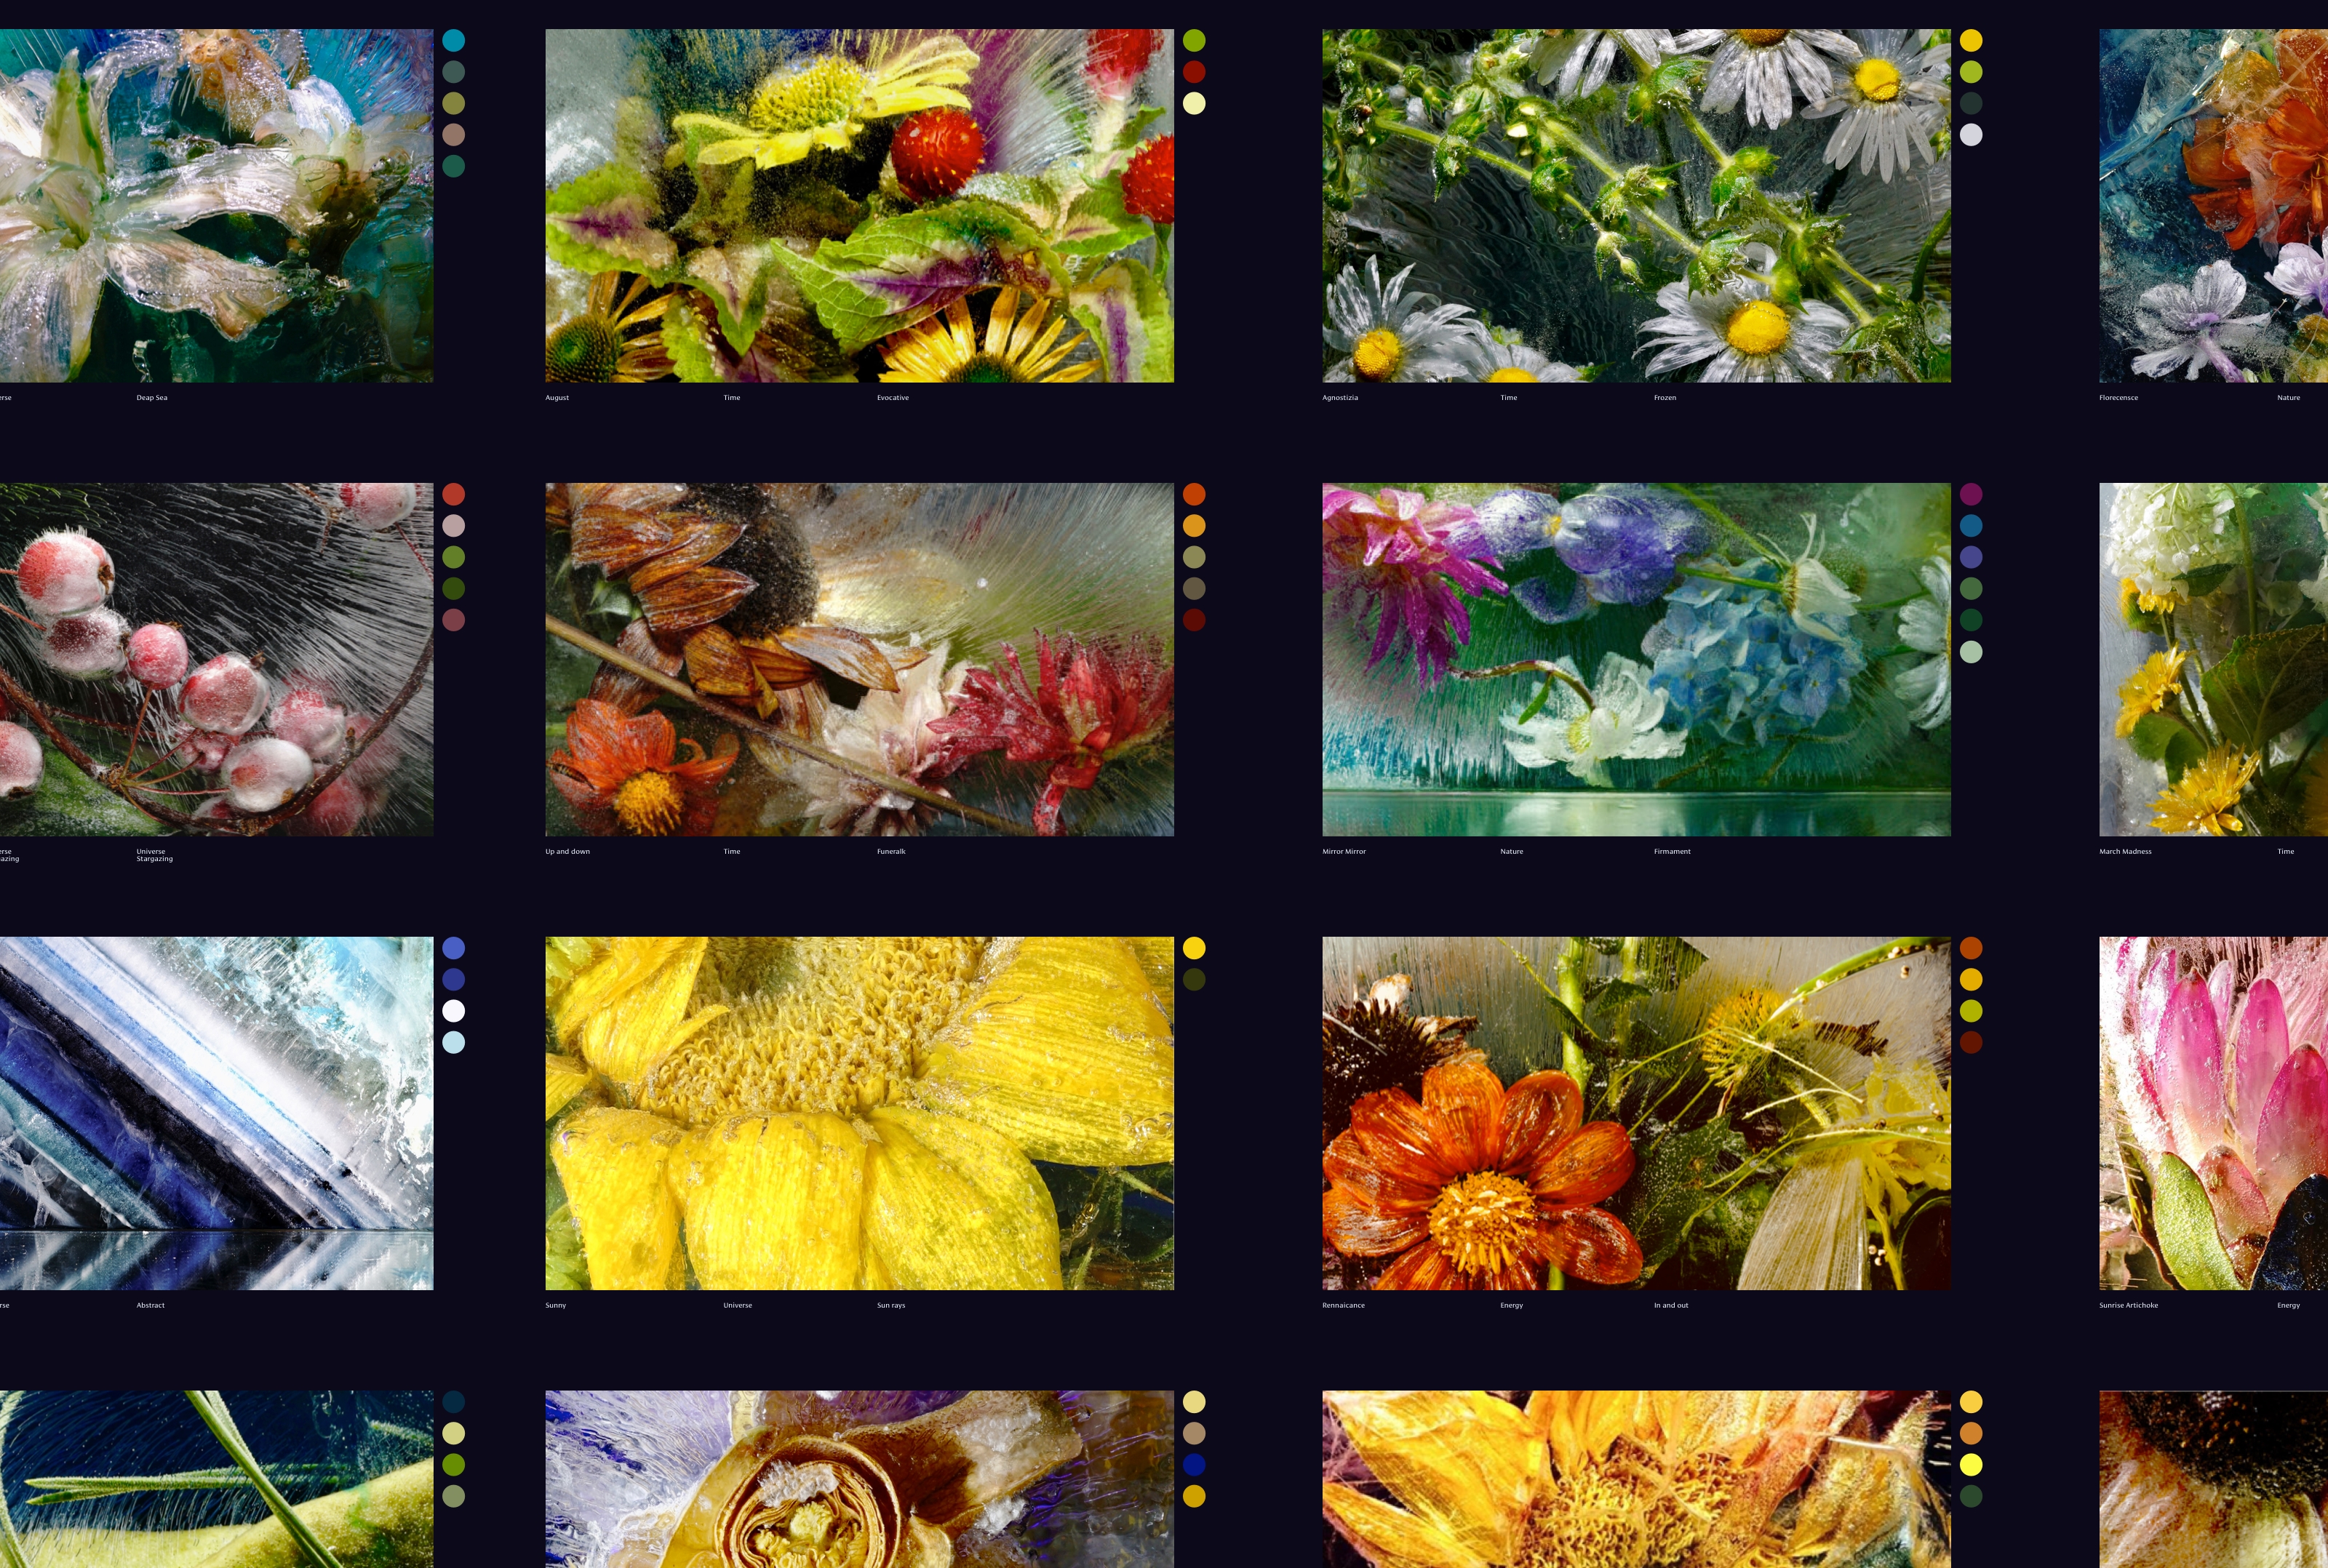Viewport: 2328px width, 1568px height.
Task: Pick the yellow swatch beside Agnostizia
Action: point(1971,40)
